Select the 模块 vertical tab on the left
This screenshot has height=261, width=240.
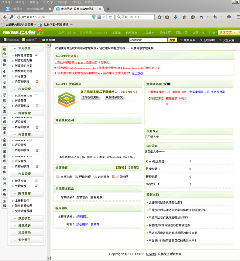coord(4,62)
